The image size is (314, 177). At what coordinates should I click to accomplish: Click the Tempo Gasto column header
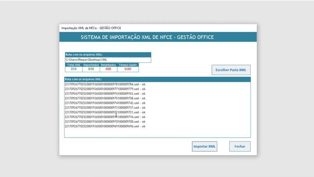tap(128, 65)
